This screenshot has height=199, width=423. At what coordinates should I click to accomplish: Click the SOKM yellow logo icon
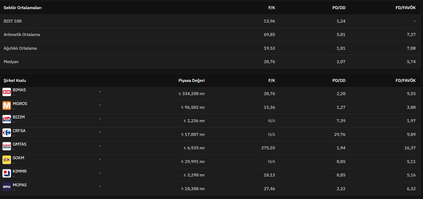(7, 160)
